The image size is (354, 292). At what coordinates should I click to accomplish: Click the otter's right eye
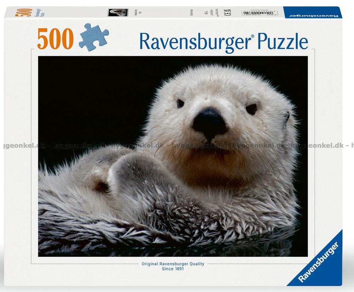pyautogui.click(x=251, y=109)
